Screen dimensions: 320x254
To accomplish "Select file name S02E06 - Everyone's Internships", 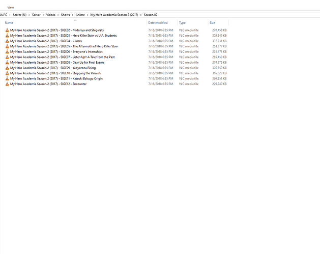I will point(56,51).
